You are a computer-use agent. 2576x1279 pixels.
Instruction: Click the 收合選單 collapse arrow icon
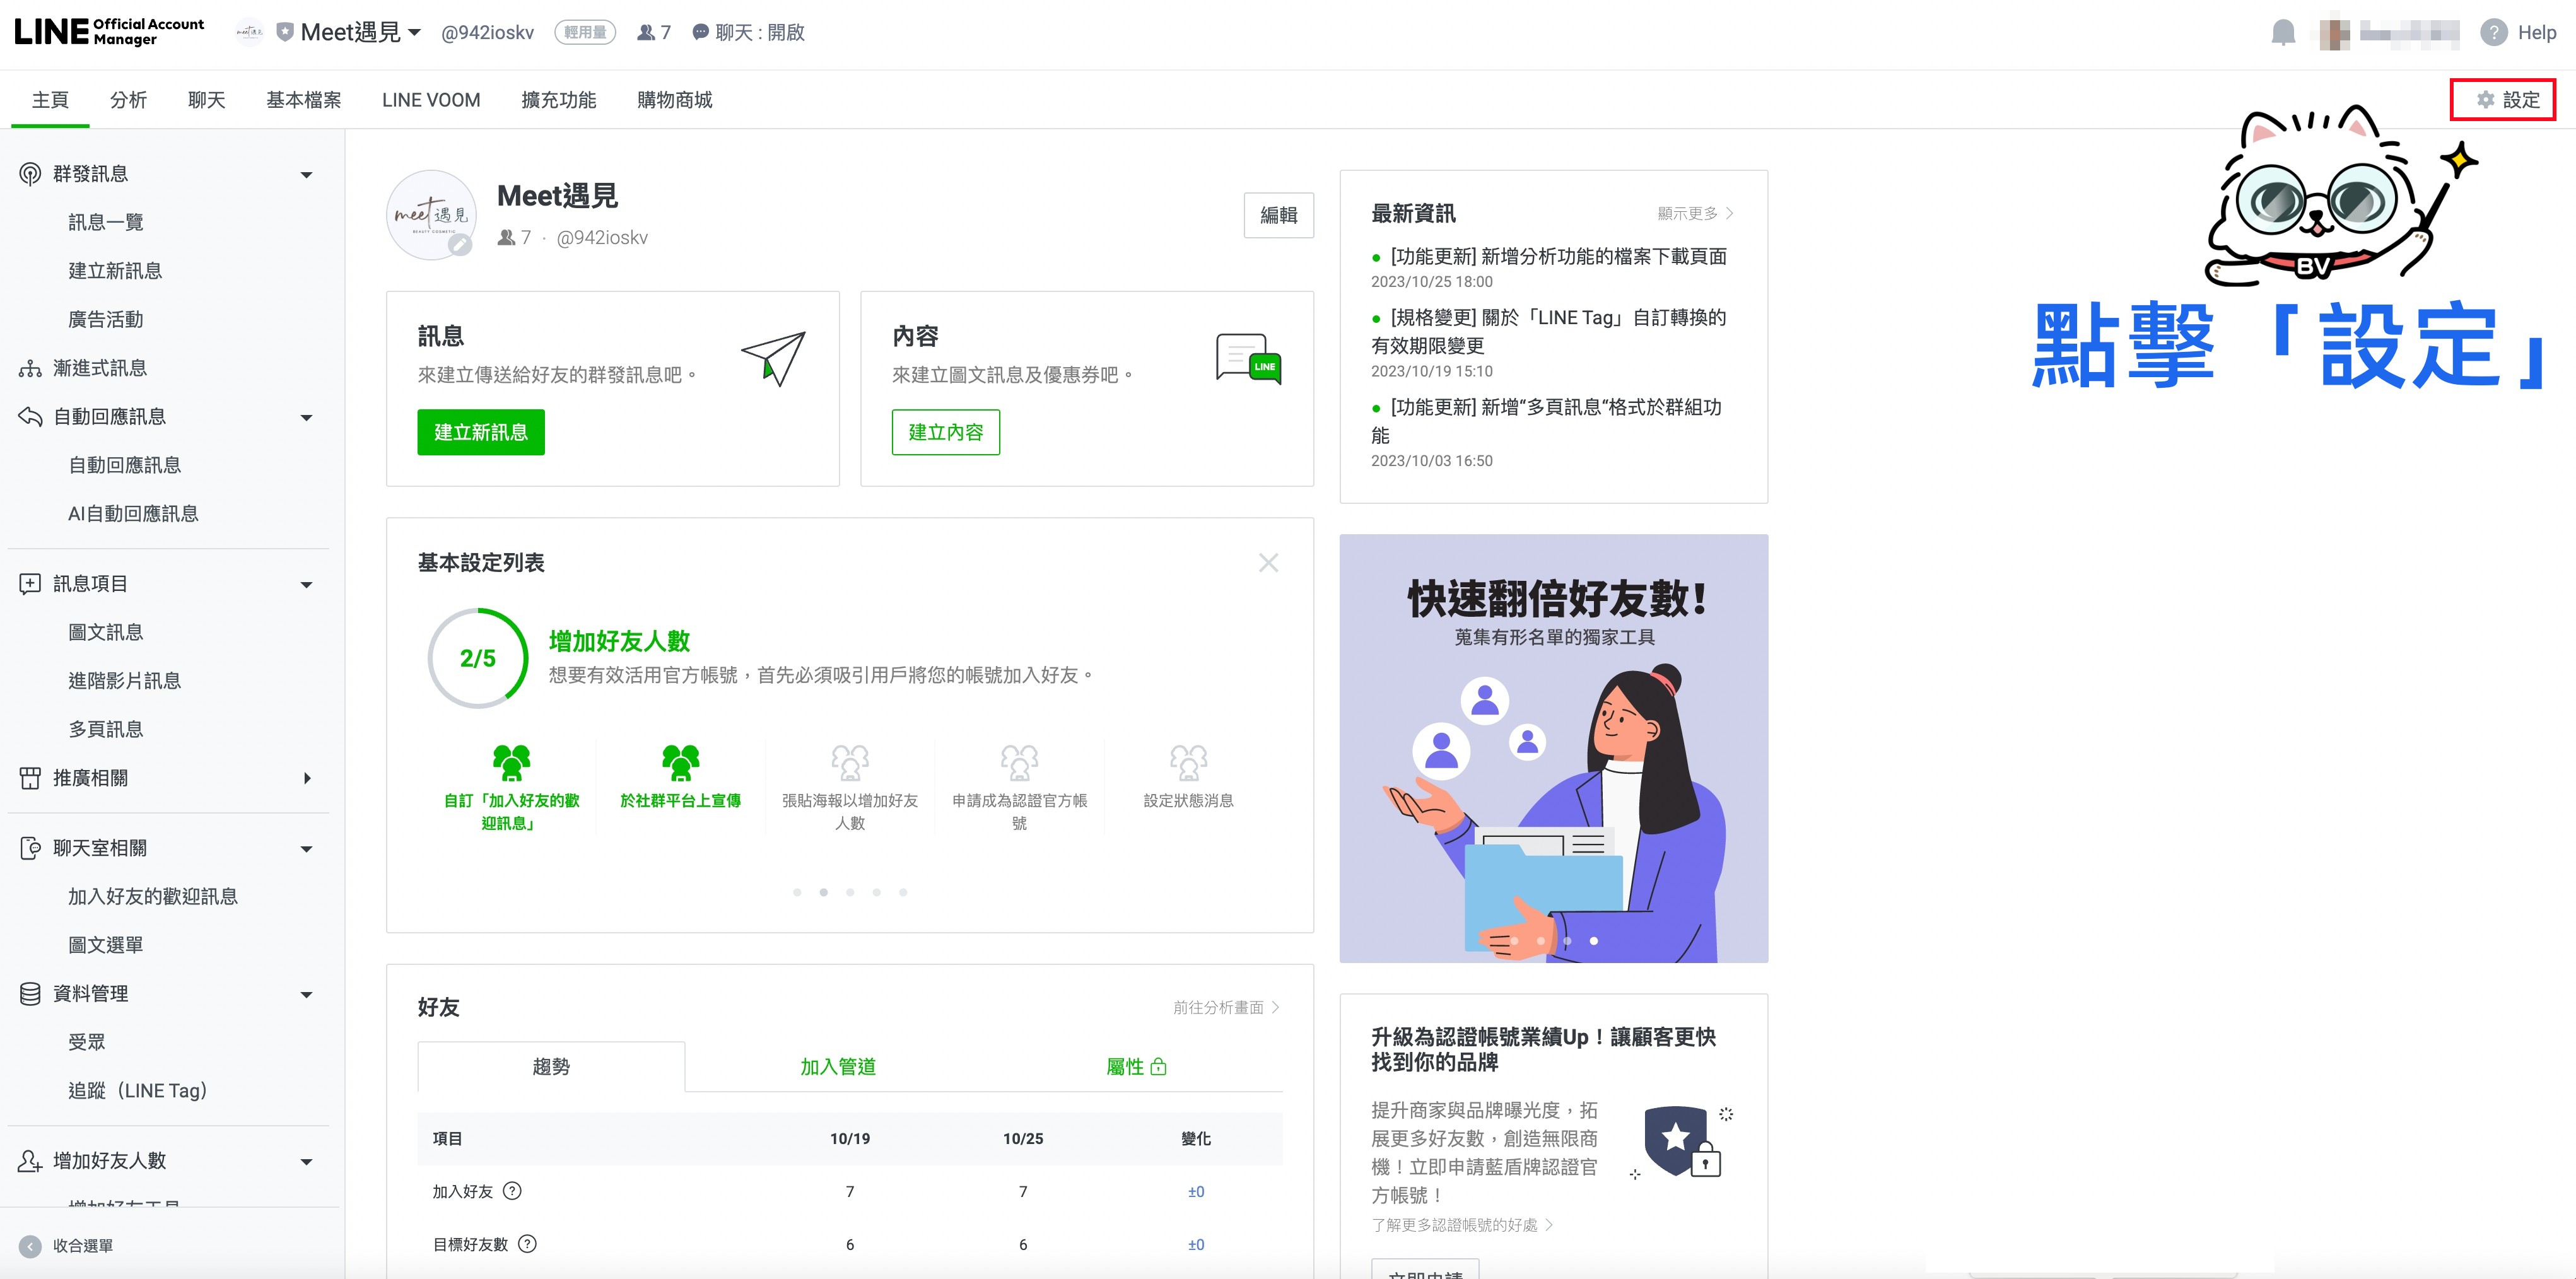pos(30,1246)
